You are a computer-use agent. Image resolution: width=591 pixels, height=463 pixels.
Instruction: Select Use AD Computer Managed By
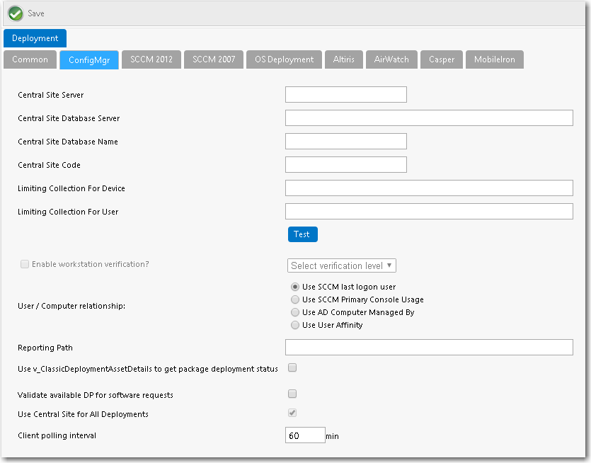click(x=295, y=312)
